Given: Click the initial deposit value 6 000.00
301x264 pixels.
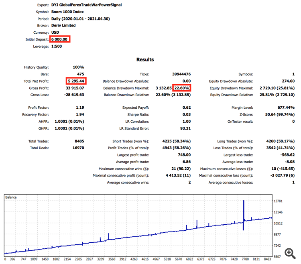Looking at the screenshot, I should tap(59, 39).
